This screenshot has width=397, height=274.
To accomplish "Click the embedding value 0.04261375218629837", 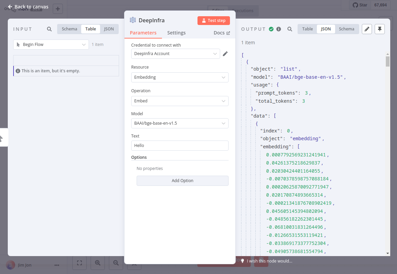I will tap(293, 163).
